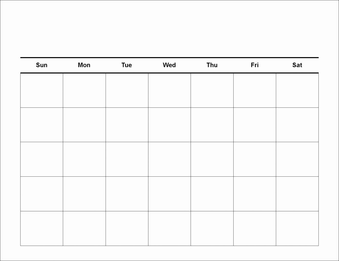
Task: Click the Mon column header
Action: (x=84, y=65)
